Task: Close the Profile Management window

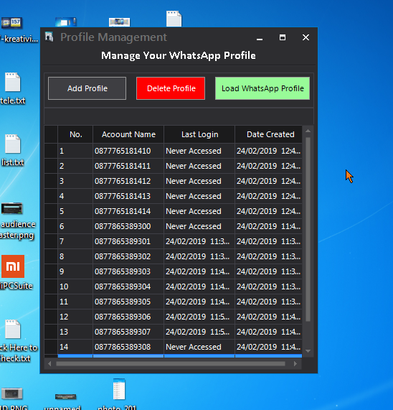Action: 306,37
